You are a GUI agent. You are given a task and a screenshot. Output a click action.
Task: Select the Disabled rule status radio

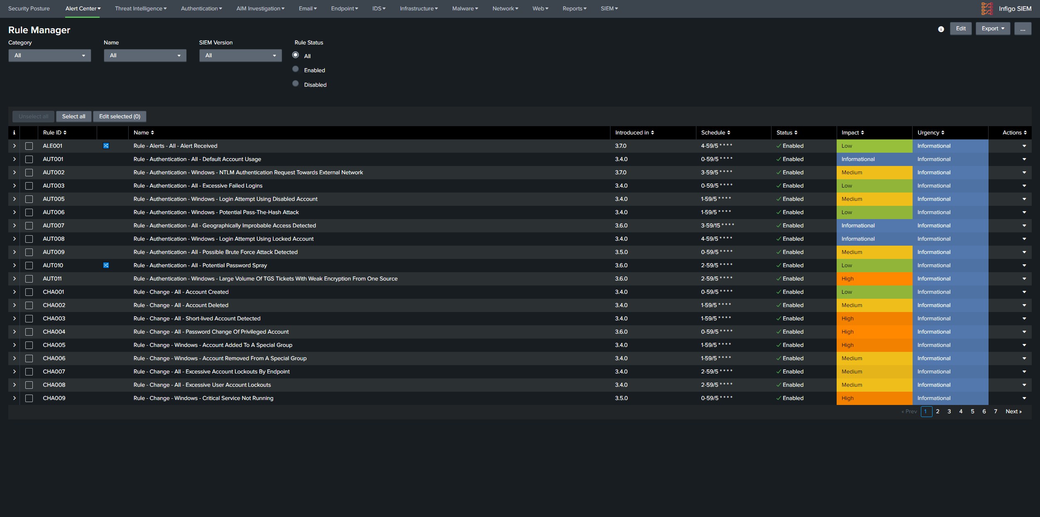click(295, 83)
